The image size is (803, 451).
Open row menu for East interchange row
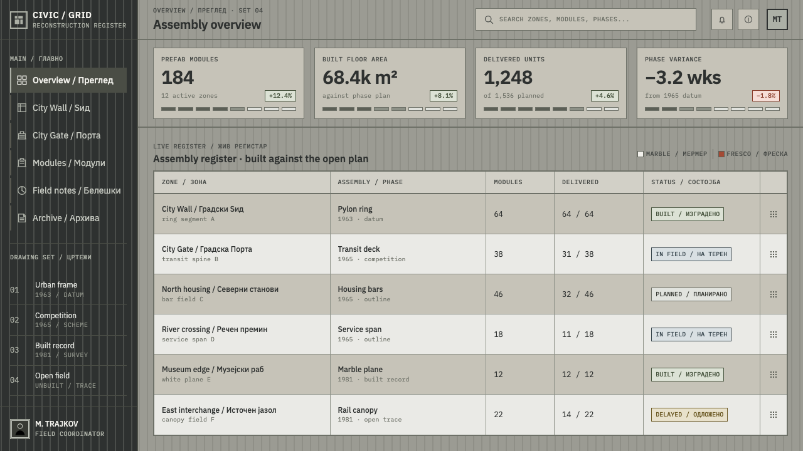[774, 415]
